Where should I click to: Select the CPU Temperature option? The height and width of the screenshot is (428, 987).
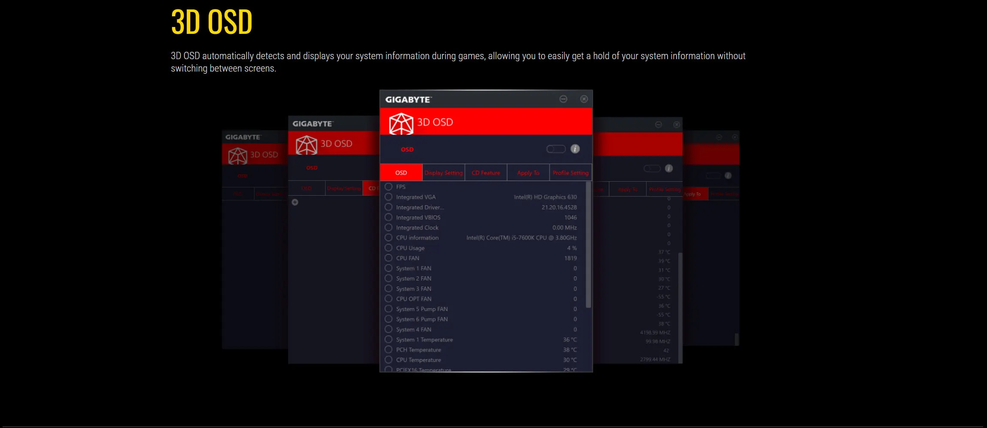point(388,360)
